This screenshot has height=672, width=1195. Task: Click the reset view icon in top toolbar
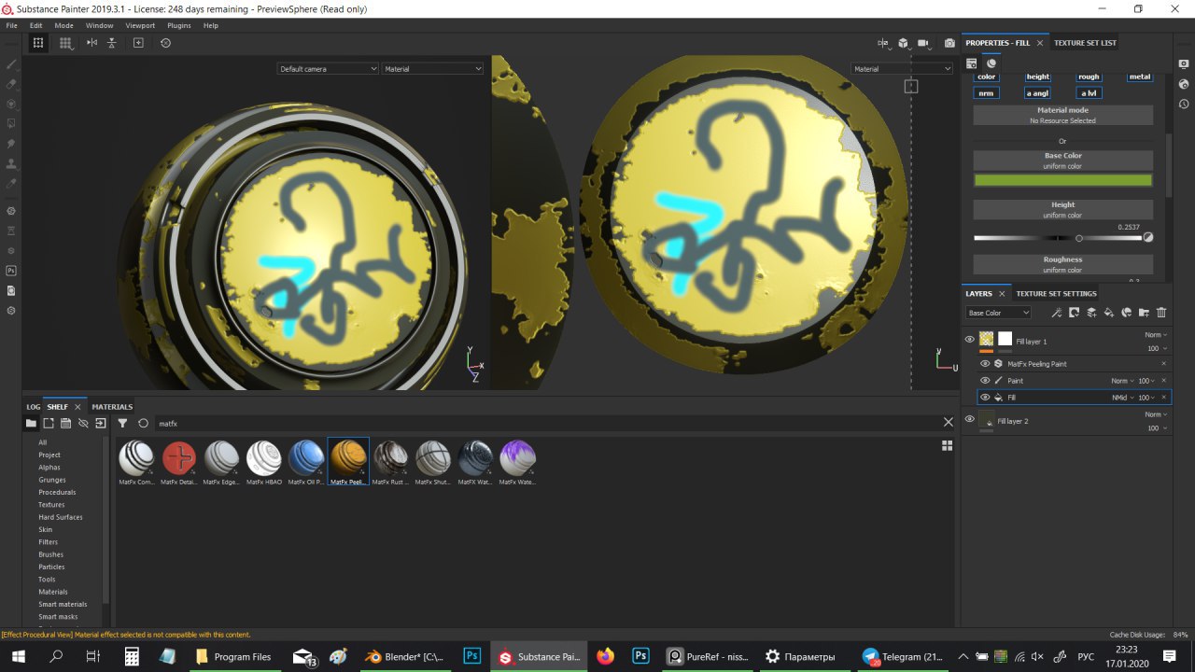(165, 43)
